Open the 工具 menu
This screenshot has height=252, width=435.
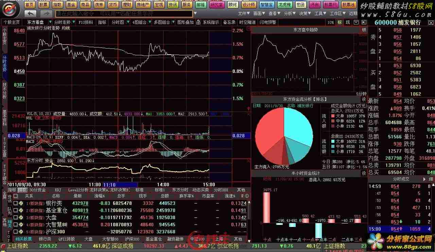point(320,14)
